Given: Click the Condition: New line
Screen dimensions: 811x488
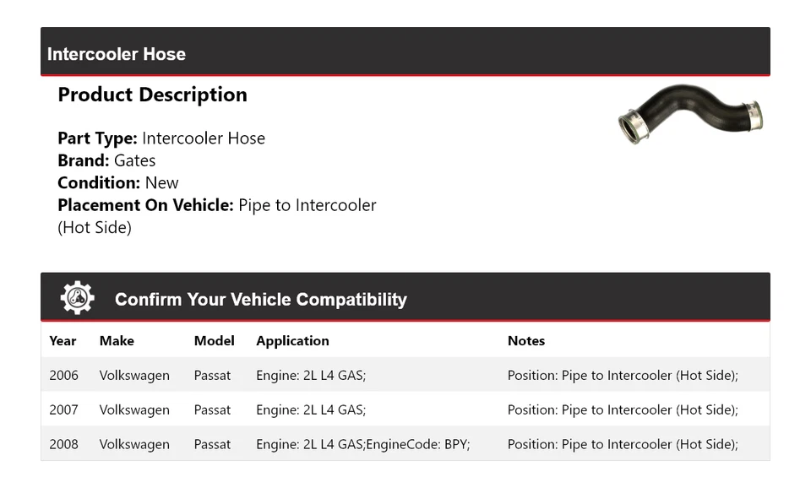Looking at the screenshot, I should point(118,182).
